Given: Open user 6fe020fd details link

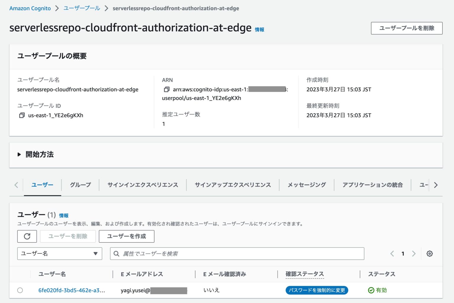Looking at the screenshot, I should [71, 290].
